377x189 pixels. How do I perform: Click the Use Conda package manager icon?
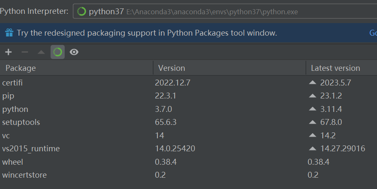point(58,52)
